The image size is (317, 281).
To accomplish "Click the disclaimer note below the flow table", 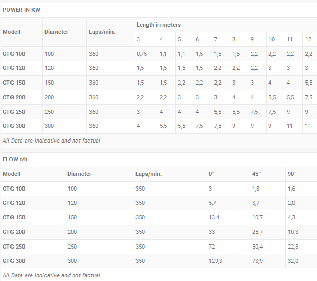I will 51,275.
